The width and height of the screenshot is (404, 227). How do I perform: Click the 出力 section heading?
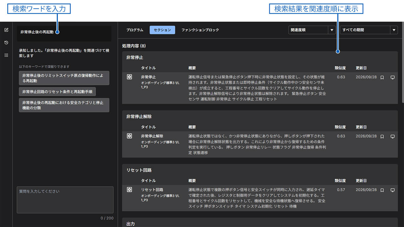[130, 224]
